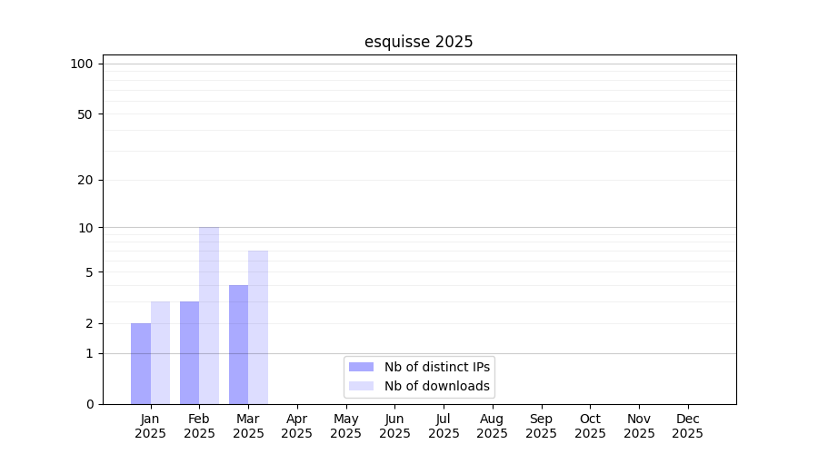Click the "100" y-axis tick label
The width and height of the screenshot is (818, 454).
coord(82,64)
